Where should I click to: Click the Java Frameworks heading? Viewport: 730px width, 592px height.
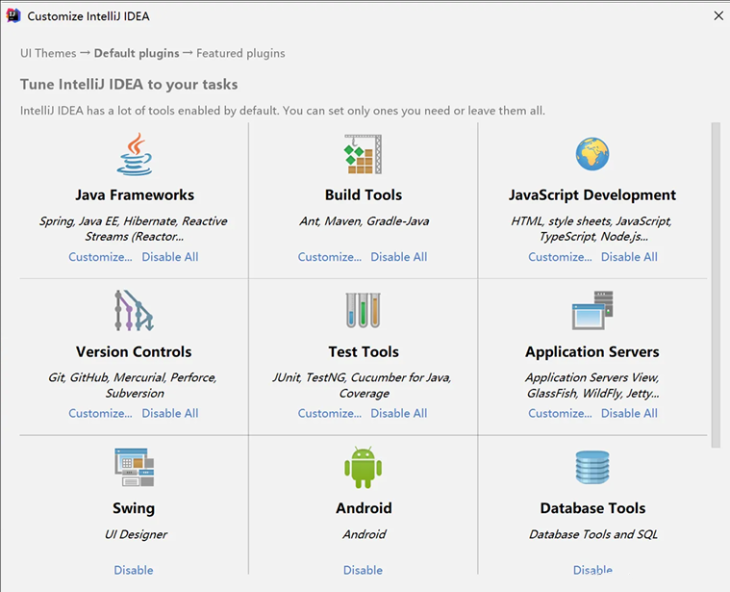click(135, 194)
